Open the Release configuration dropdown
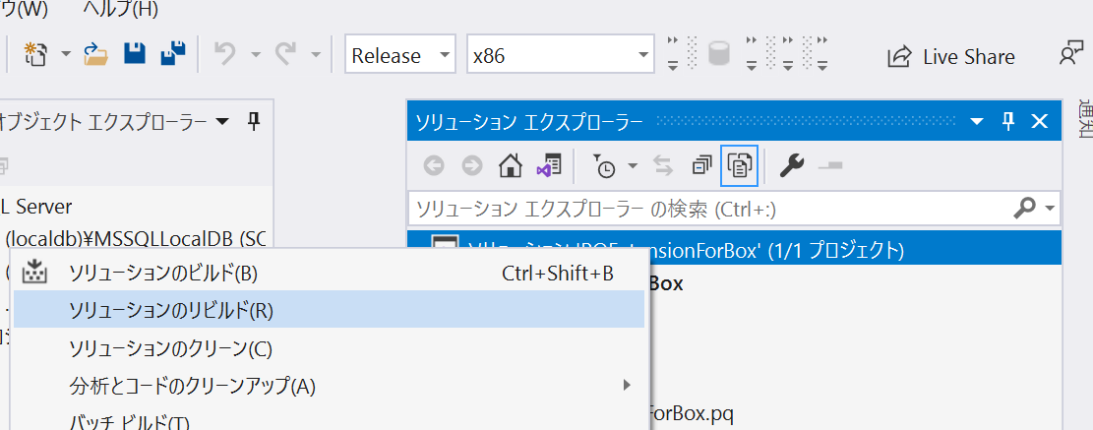The height and width of the screenshot is (430, 1093). click(x=400, y=54)
